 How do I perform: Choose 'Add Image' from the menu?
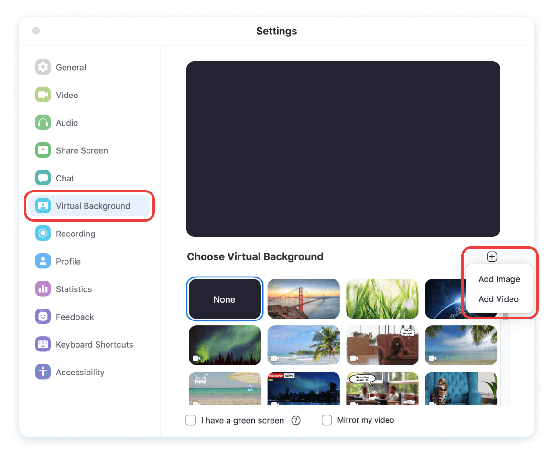[x=499, y=279]
